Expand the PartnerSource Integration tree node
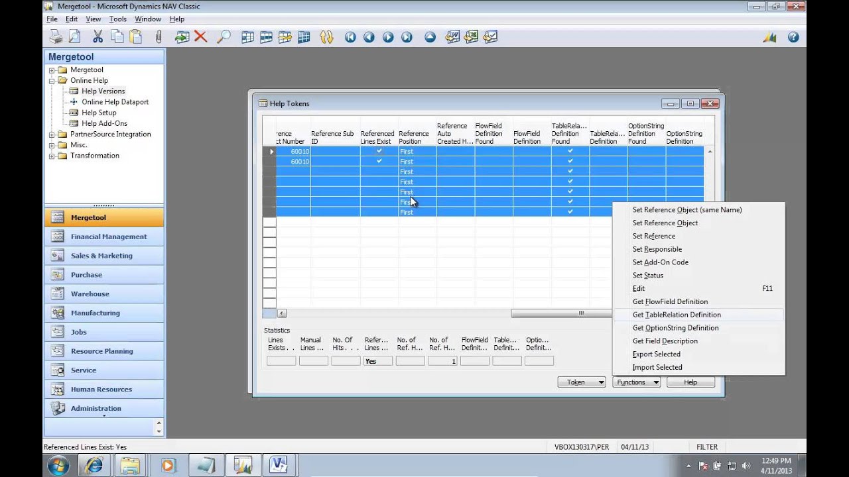The image size is (849, 477). pos(52,134)
